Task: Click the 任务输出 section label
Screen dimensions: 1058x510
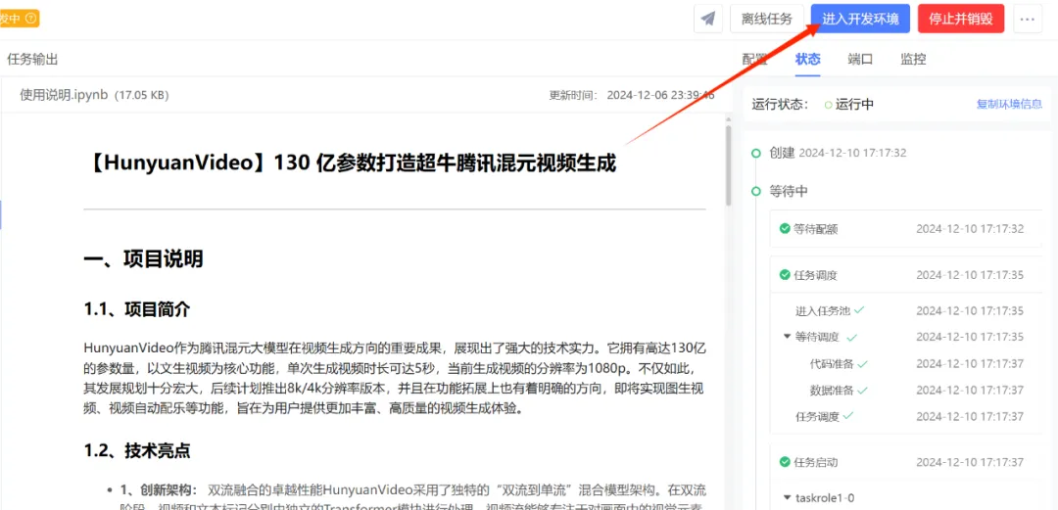Action: click(32, 60)
